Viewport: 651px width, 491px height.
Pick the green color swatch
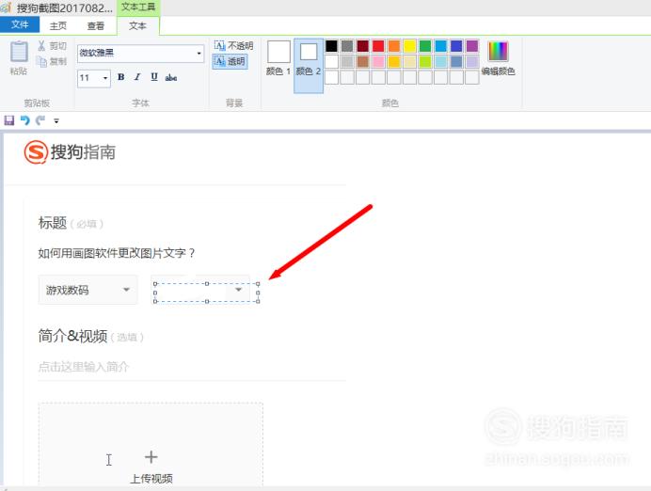tap(425, 46)
